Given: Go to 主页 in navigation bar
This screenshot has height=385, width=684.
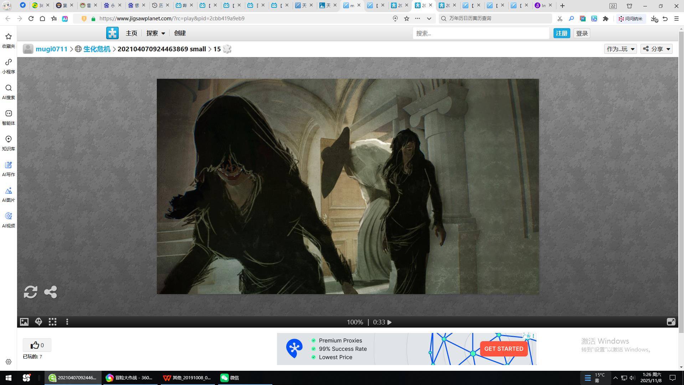Looking at the screenshot, I should pyautogui.click(x=132, y=33).
